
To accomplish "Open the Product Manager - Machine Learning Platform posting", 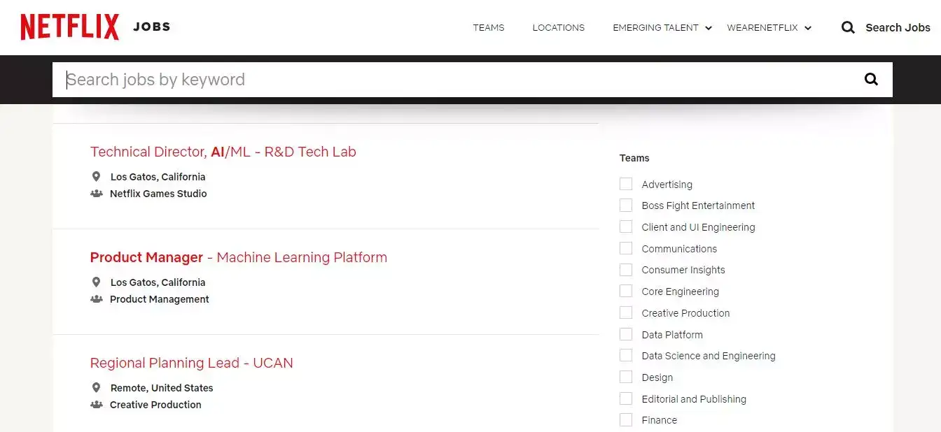I will pyautogui.click(x=238, y=257).
